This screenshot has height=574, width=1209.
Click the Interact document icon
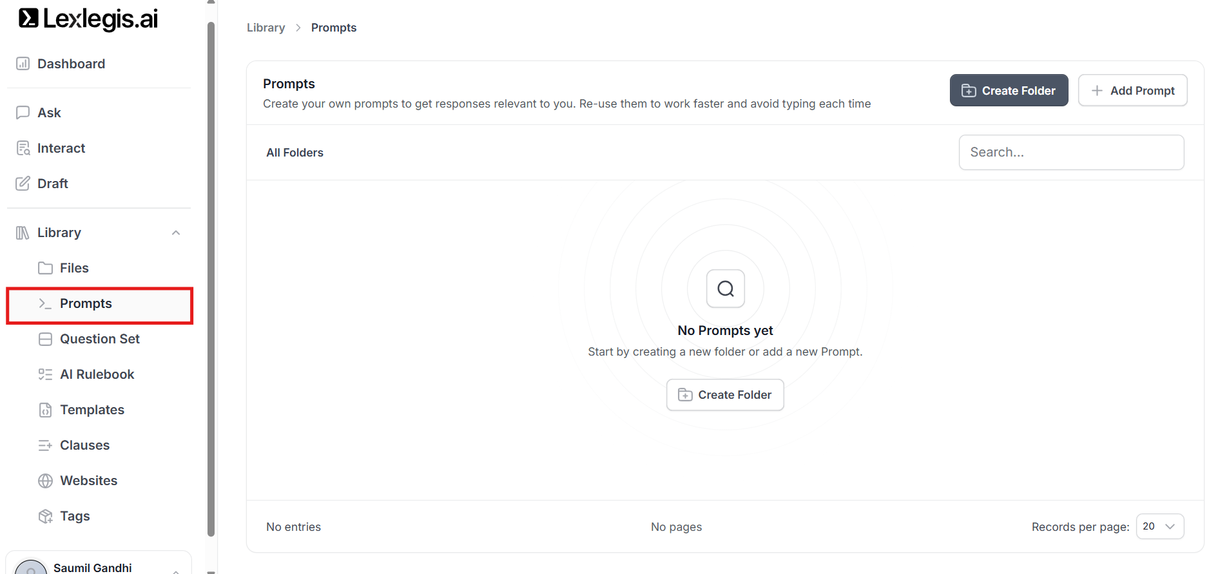pos(23,148)
